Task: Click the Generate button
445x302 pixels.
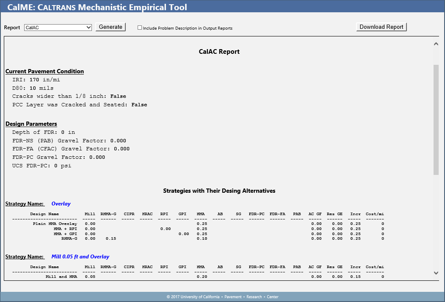Action: tap(111, 27)
